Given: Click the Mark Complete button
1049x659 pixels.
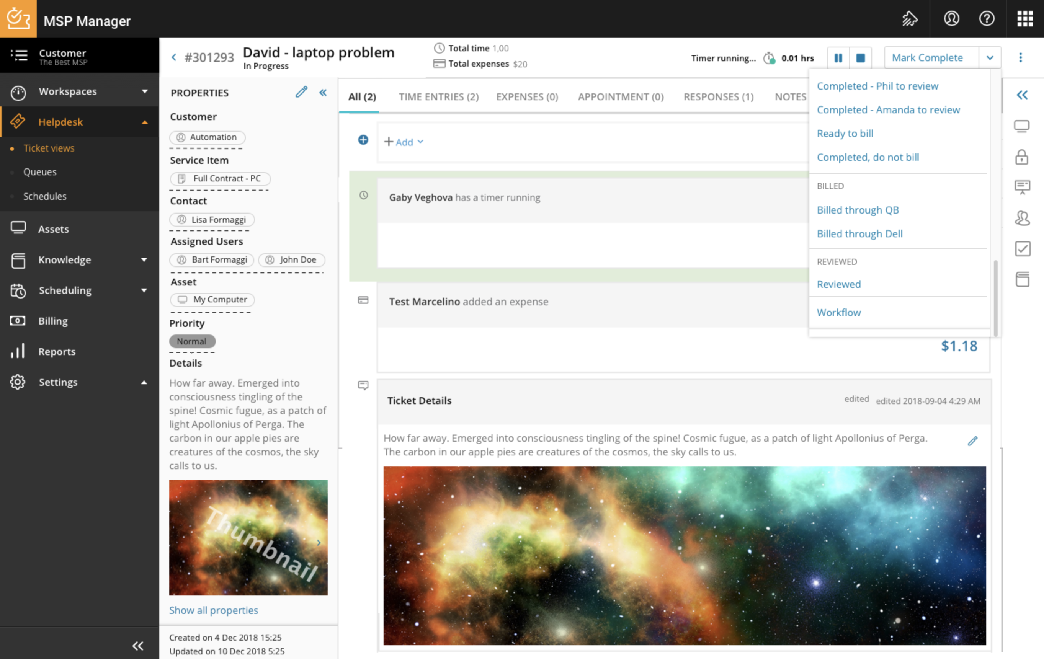Looking at the screenshot, I should point(931,57).
